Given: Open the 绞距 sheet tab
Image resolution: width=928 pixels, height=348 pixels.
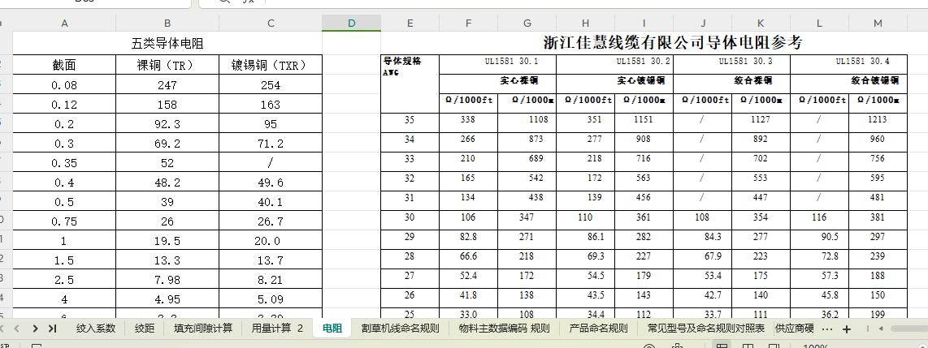Looking at the screenshot, I should click(145, 329).
